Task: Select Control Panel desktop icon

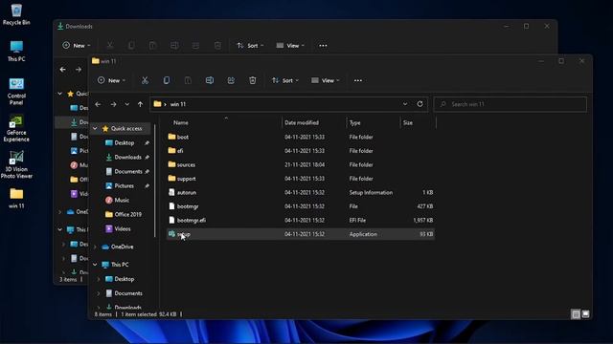Action: point(16,92)
